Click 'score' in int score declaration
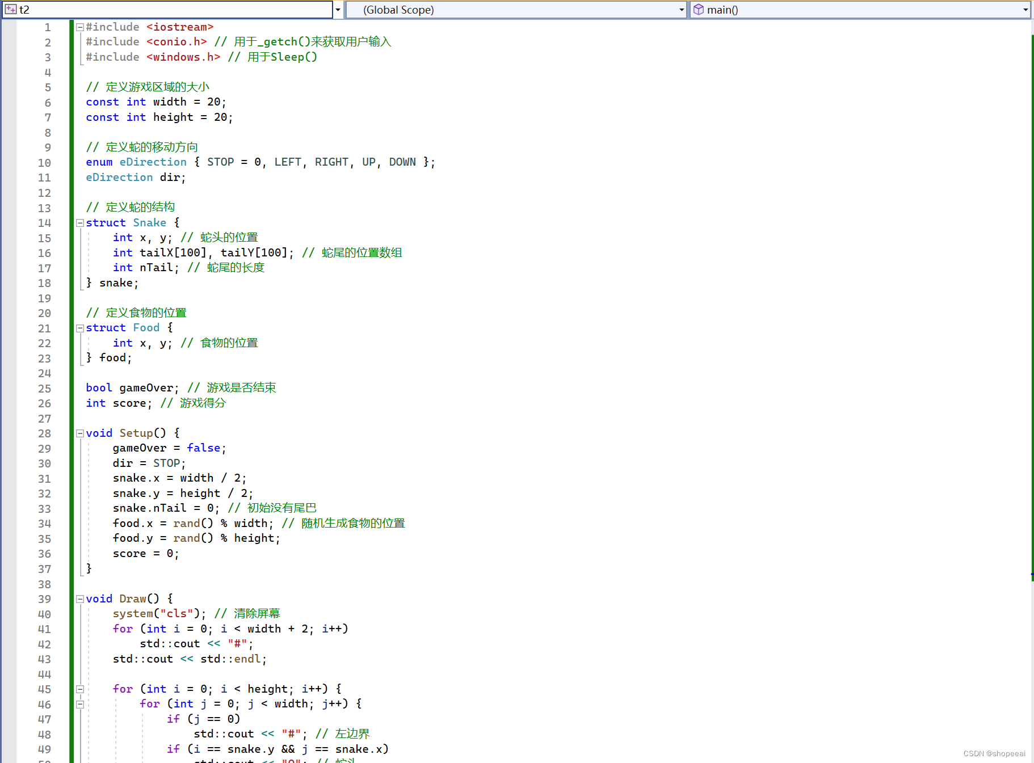The width and height of the screenshot is (1034, 763). pos(129,403)
